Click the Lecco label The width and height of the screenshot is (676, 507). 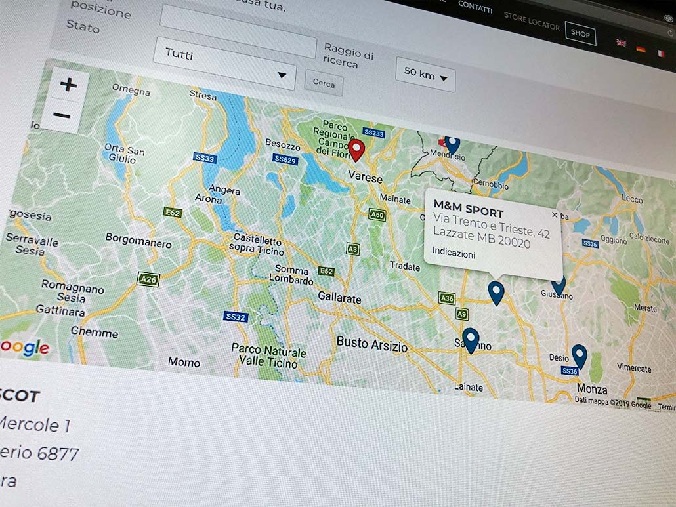(x=632, y=199)
